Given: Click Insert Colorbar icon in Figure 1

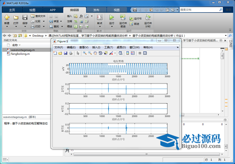Looking at the screenshot, I should pyautogui.click(x=128, y=53).
